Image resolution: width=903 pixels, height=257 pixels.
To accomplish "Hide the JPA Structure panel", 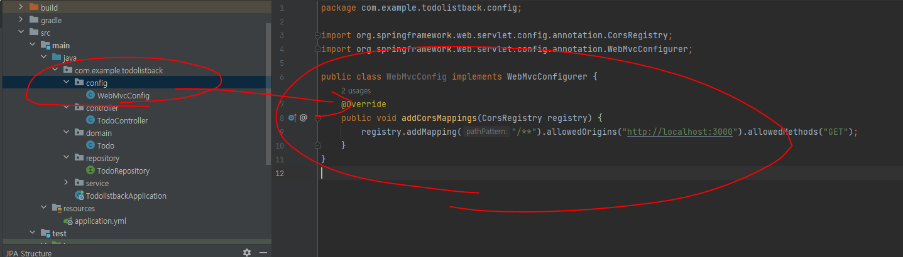I will pyautogui.click(x=263, y=253).
